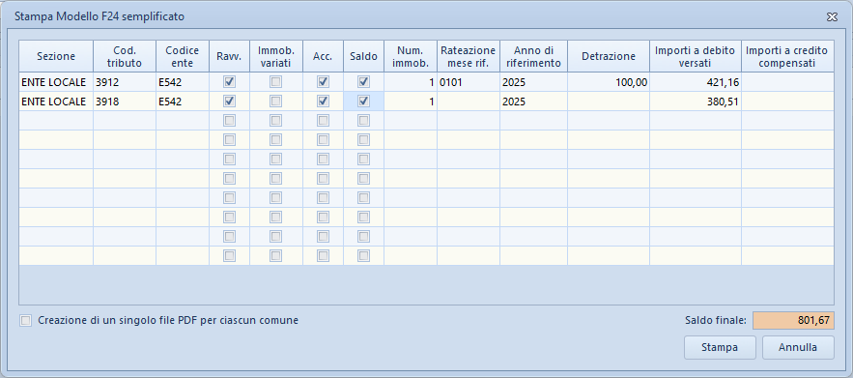Click the Stampa button
This screenshot has width=853, height=378.
pyautogui.click(x=720, y=347)
